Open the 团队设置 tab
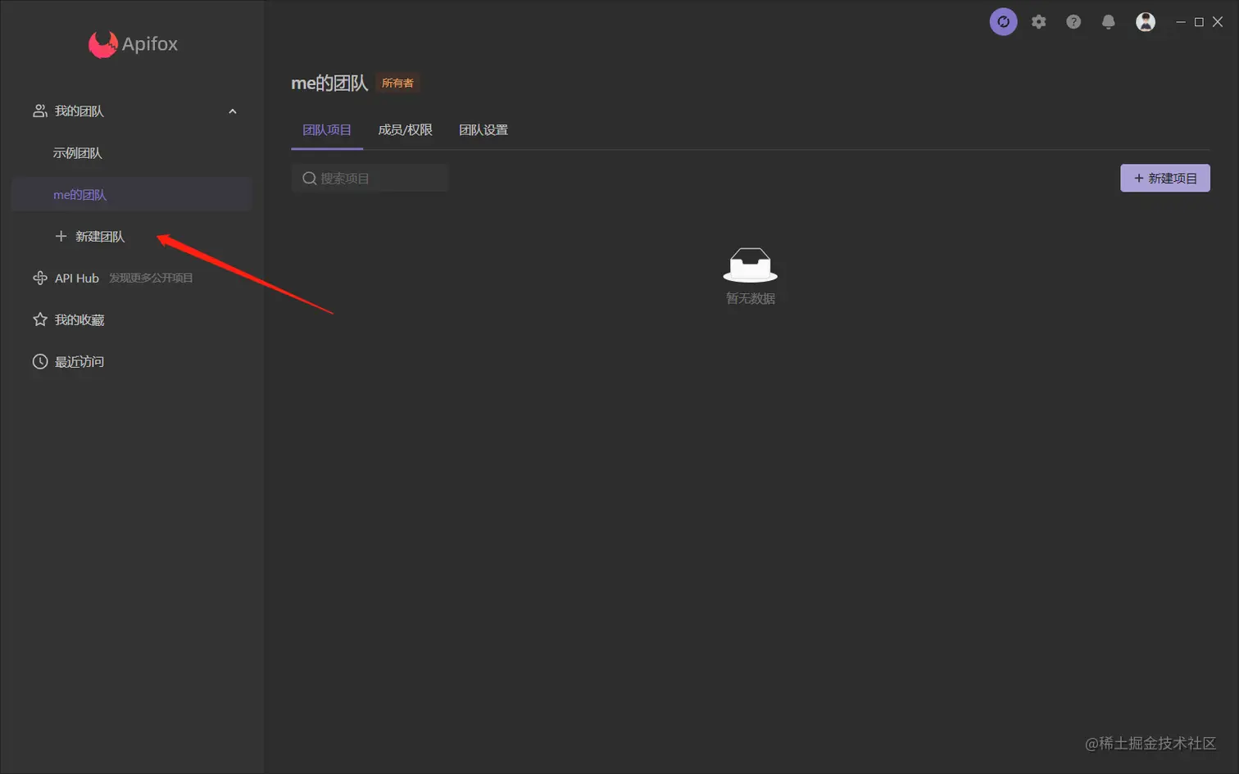 [483, 129]
